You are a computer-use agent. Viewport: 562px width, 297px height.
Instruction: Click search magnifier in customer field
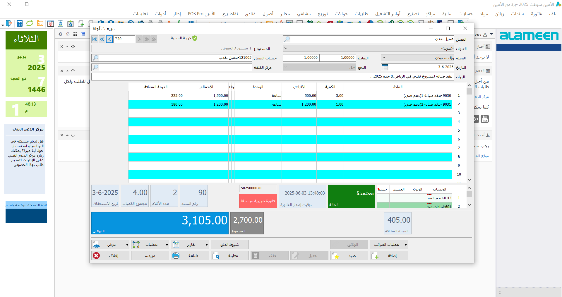[x=287, y=39]
